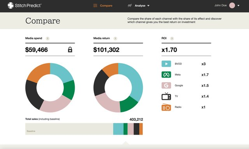Screen dimensions: 249x149
Task: Click the orange slice in Media return donut
Action: [112, 69]
